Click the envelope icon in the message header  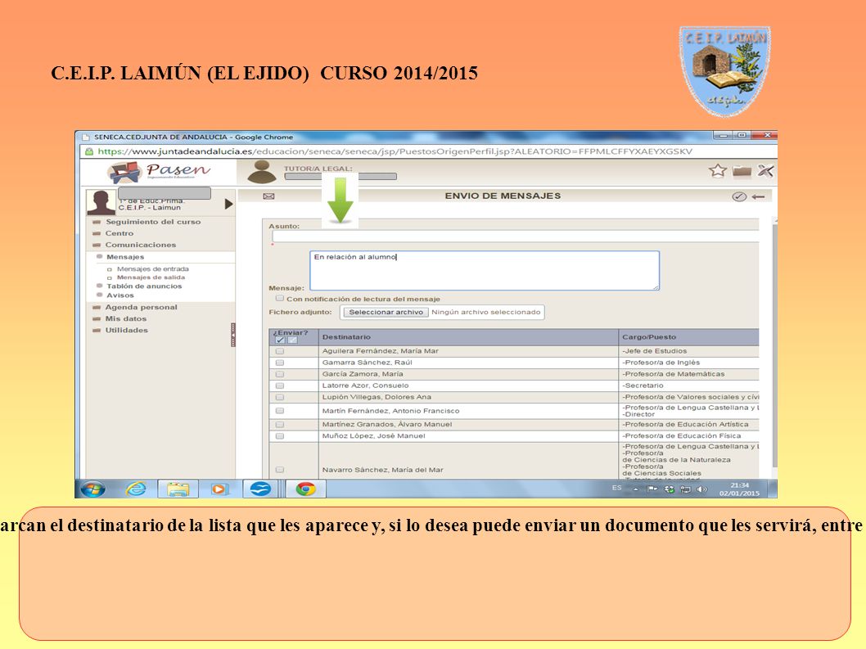[269, 196]
